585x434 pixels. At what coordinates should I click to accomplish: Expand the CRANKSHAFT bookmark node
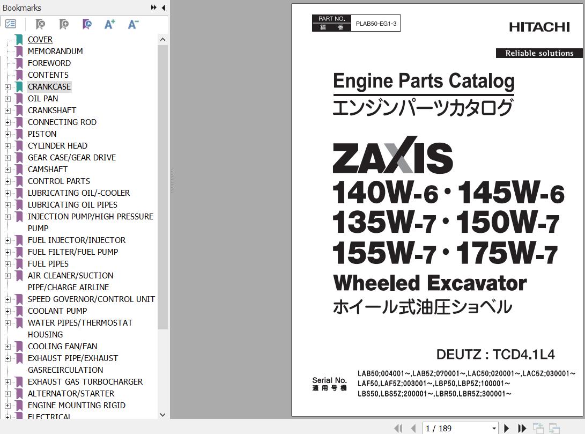[8, 111]
